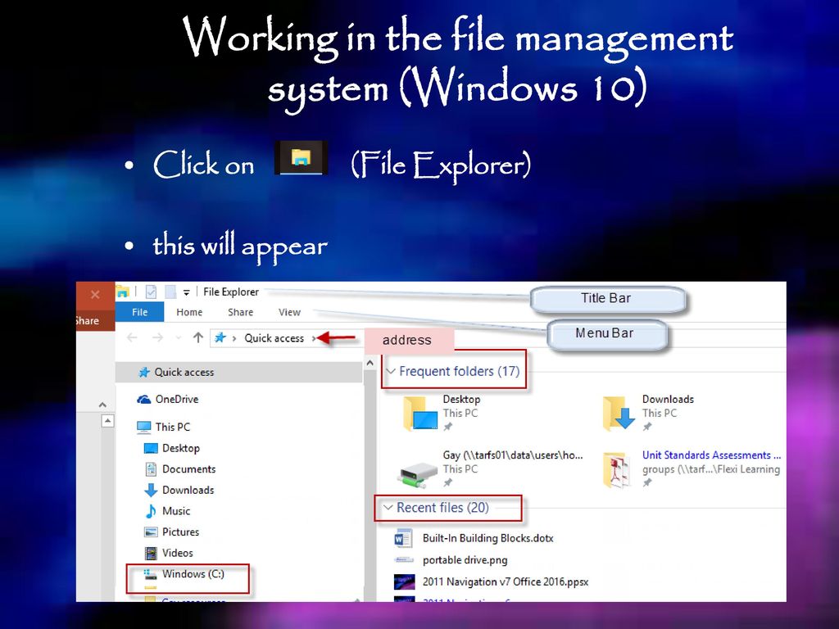Click the Recent files (20) heading
839x629 pixels.
tap(442, 508)
